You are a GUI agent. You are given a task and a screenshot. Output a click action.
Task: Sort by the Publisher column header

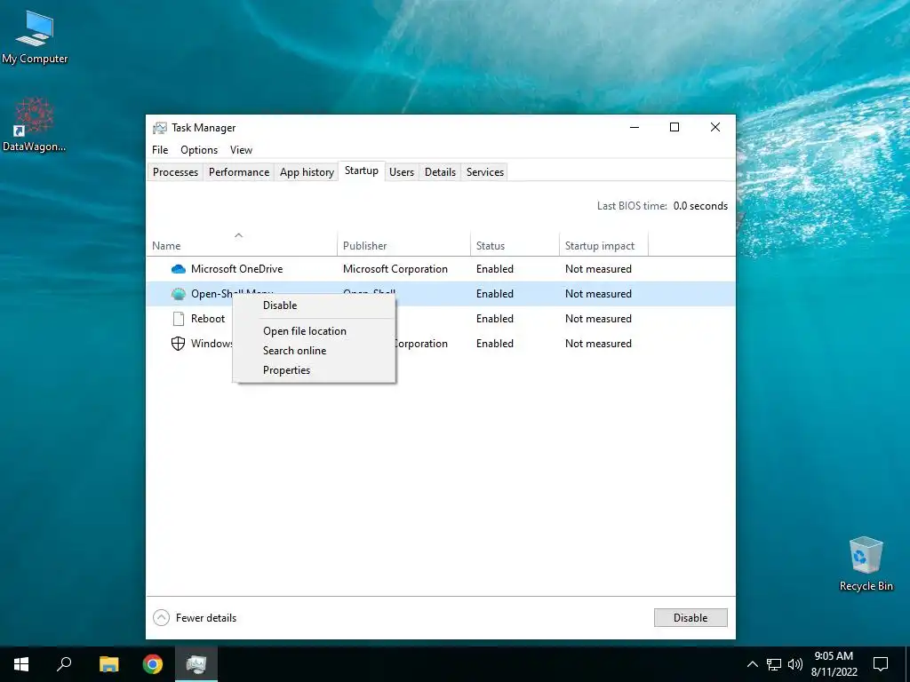pos(404,245)
